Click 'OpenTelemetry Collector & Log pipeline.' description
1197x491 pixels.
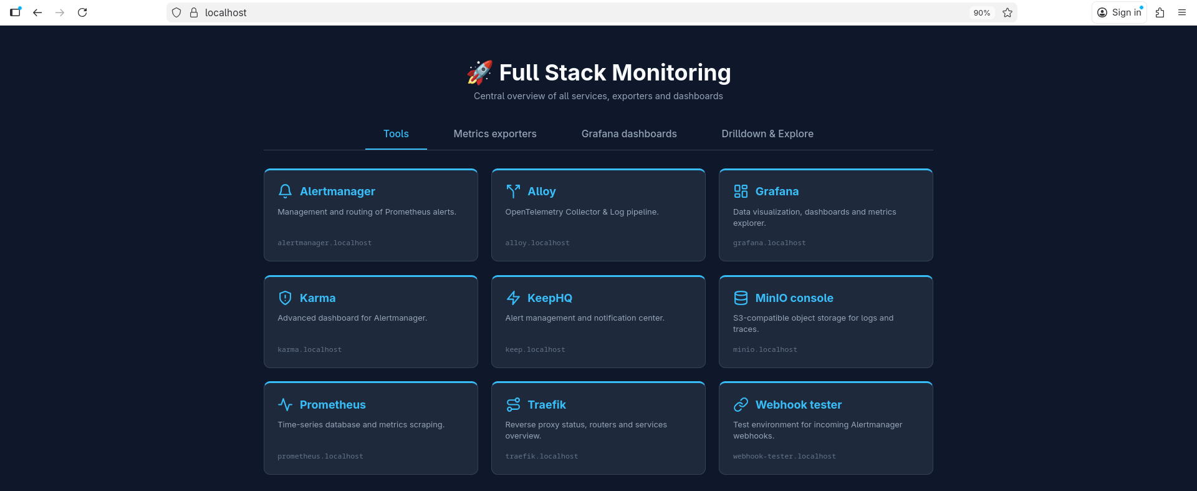point(582,212)
